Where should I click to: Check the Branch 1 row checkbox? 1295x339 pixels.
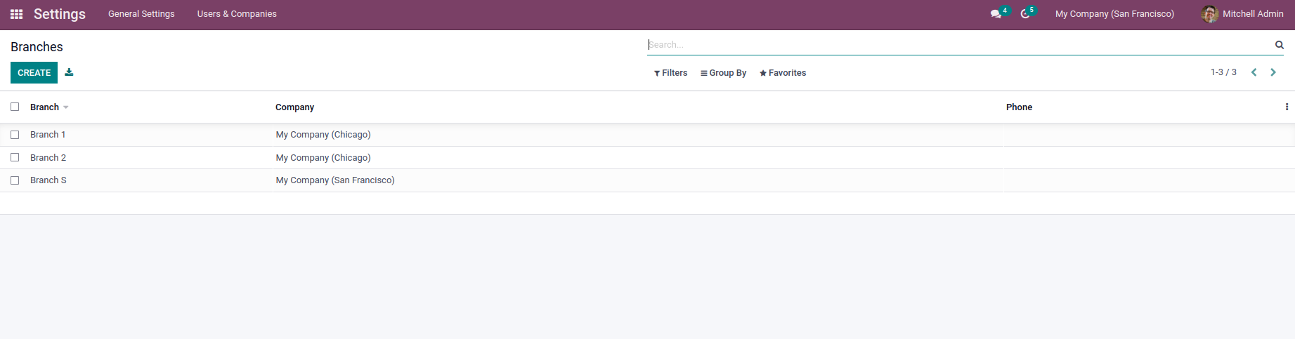coord(15,135)
